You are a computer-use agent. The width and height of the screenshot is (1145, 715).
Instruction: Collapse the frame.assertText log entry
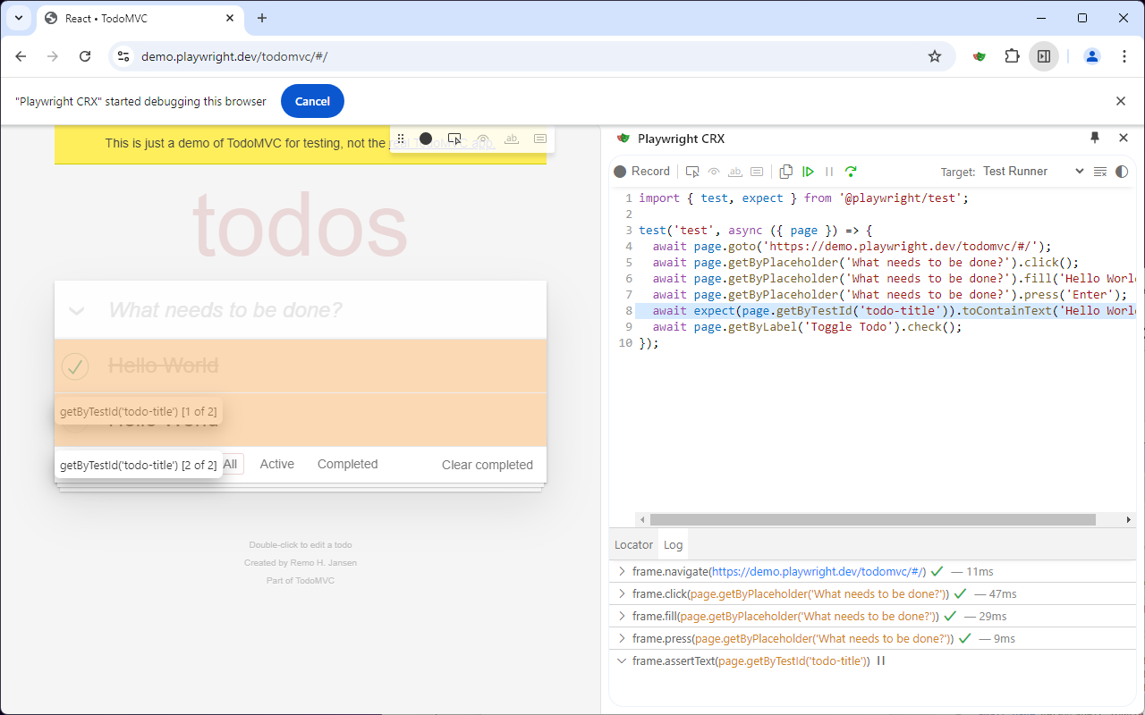pos(622,661)
